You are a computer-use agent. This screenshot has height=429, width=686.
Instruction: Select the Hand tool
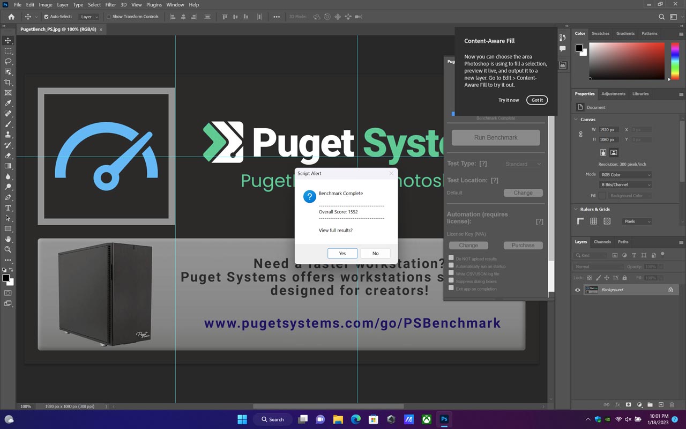pos(8,239)
